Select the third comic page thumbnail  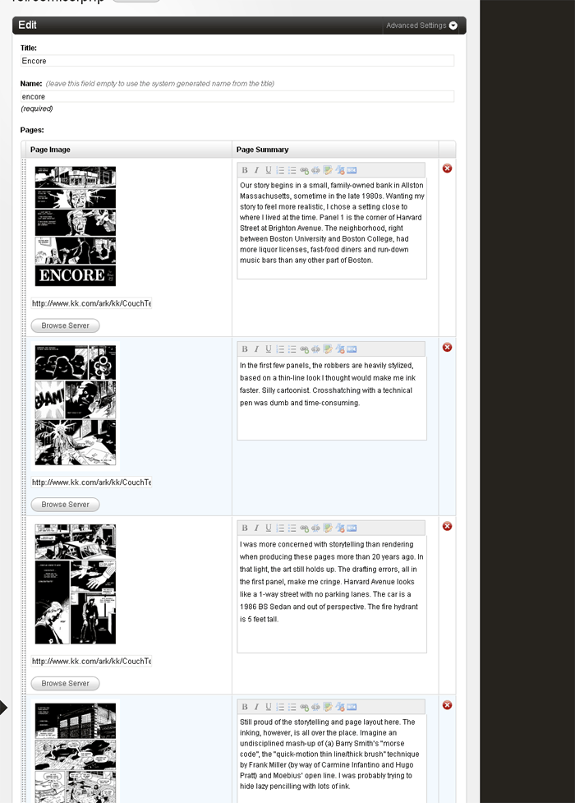[76, 584]
